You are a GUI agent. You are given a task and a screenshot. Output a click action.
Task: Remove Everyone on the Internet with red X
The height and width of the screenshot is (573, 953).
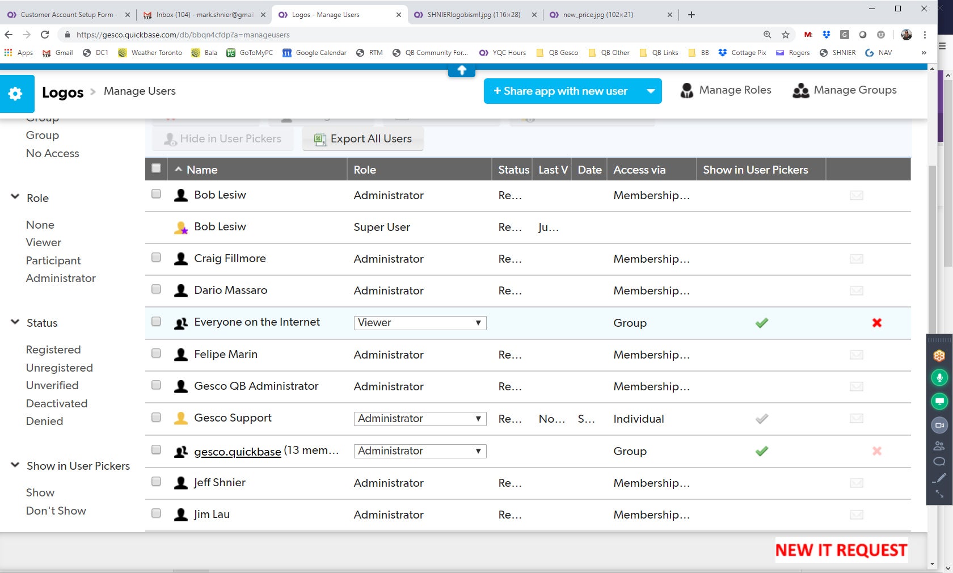[x=877, y=323]
